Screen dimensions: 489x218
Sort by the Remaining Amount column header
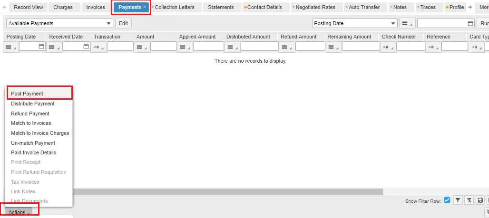coord(349,37)
